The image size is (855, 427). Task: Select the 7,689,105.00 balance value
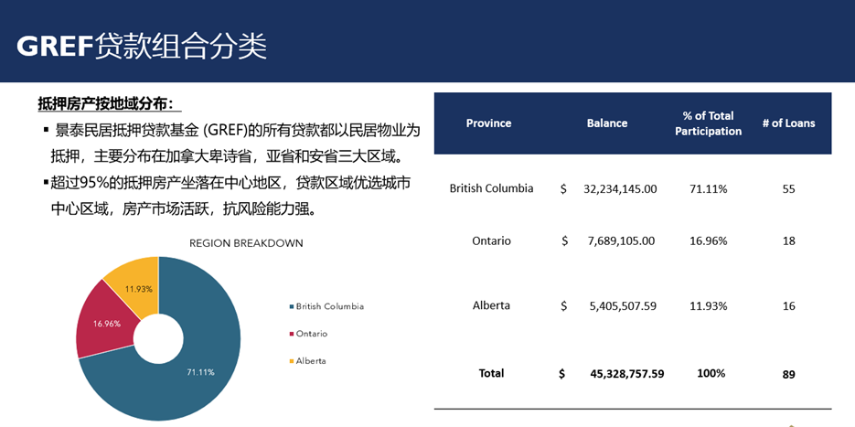622,241
